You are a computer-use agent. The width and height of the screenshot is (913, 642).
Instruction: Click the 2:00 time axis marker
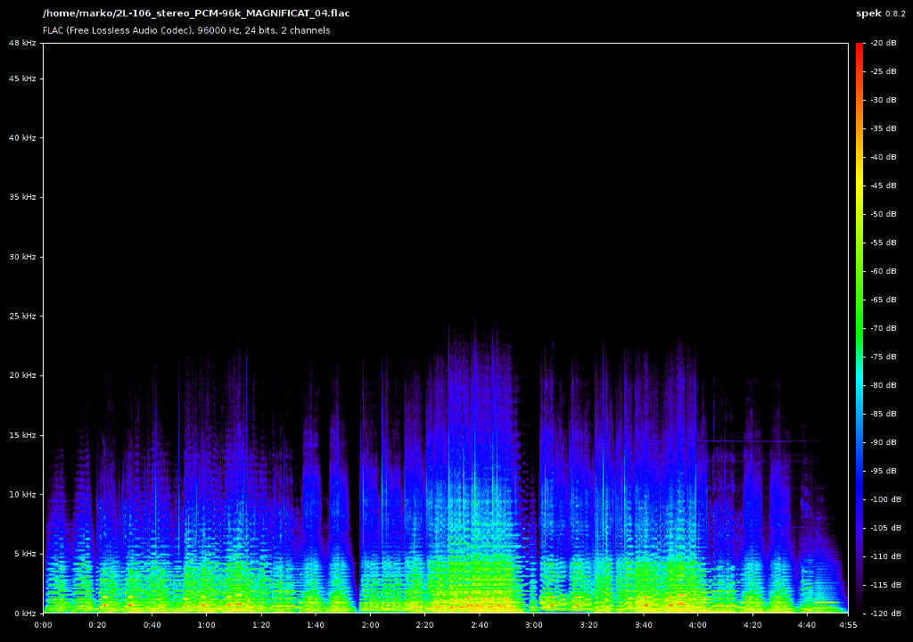coord(370,625)
